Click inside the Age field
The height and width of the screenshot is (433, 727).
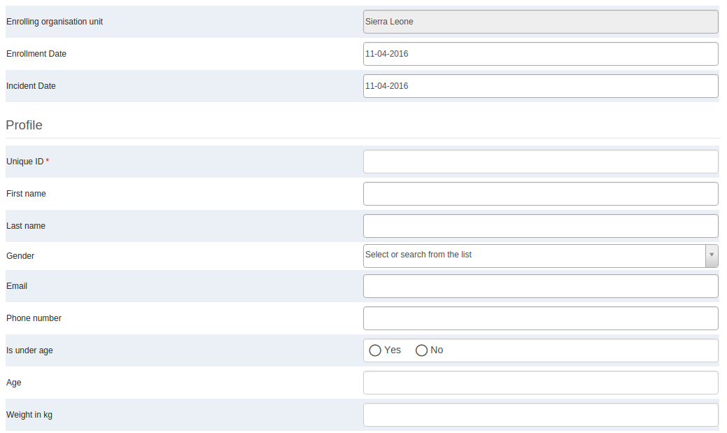point(540,383)
